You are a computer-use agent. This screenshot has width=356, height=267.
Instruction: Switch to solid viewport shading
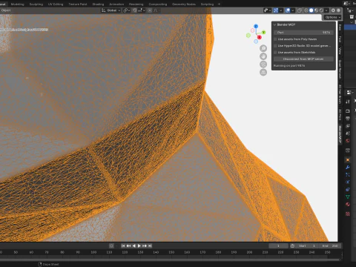click(311, 10)
